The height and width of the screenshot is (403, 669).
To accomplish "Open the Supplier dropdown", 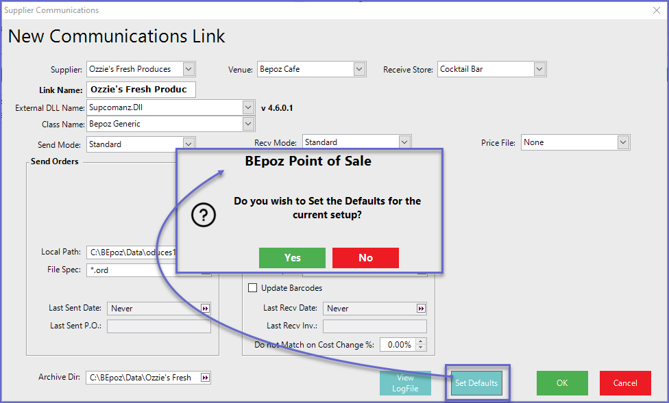I will [188, 69].
